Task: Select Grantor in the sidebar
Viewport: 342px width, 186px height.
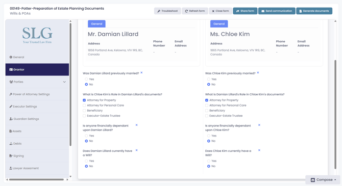Action: coord(37,69)
